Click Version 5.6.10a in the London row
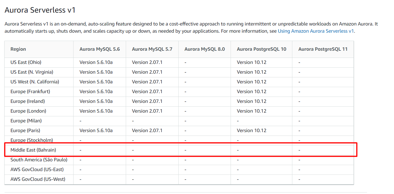Image resolution: width=394 pixels, height=194 pixels. tap(96, 111)
